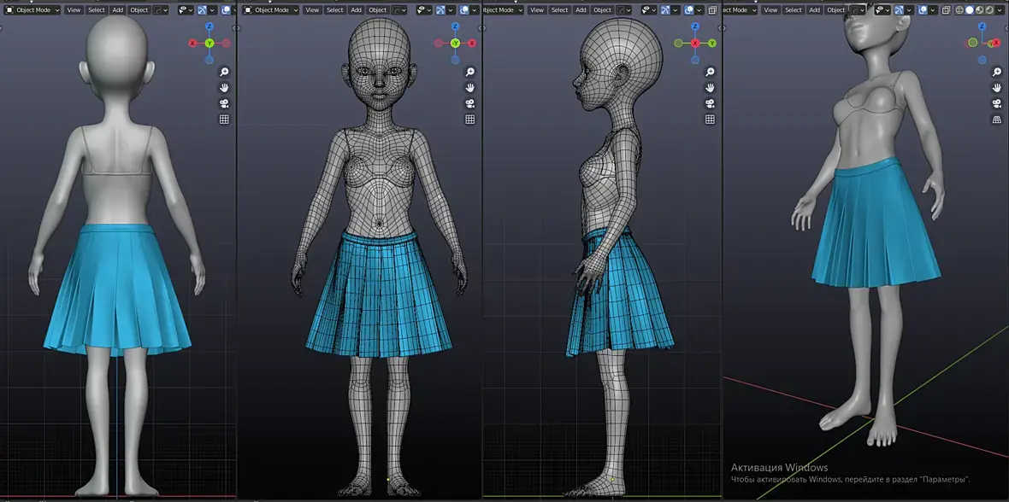Screen dimensions: 1009x502
Task: Camera view icon in the front wireframe viewport
Action: tap(470, 103)
